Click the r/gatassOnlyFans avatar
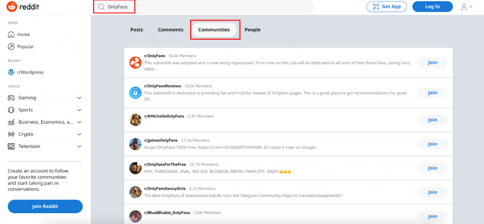Image resolution: width=484 pixels, height=224 pixels. click(135, 144)
